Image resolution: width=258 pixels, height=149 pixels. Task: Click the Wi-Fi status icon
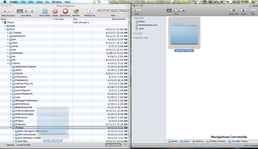coord(204,2)
